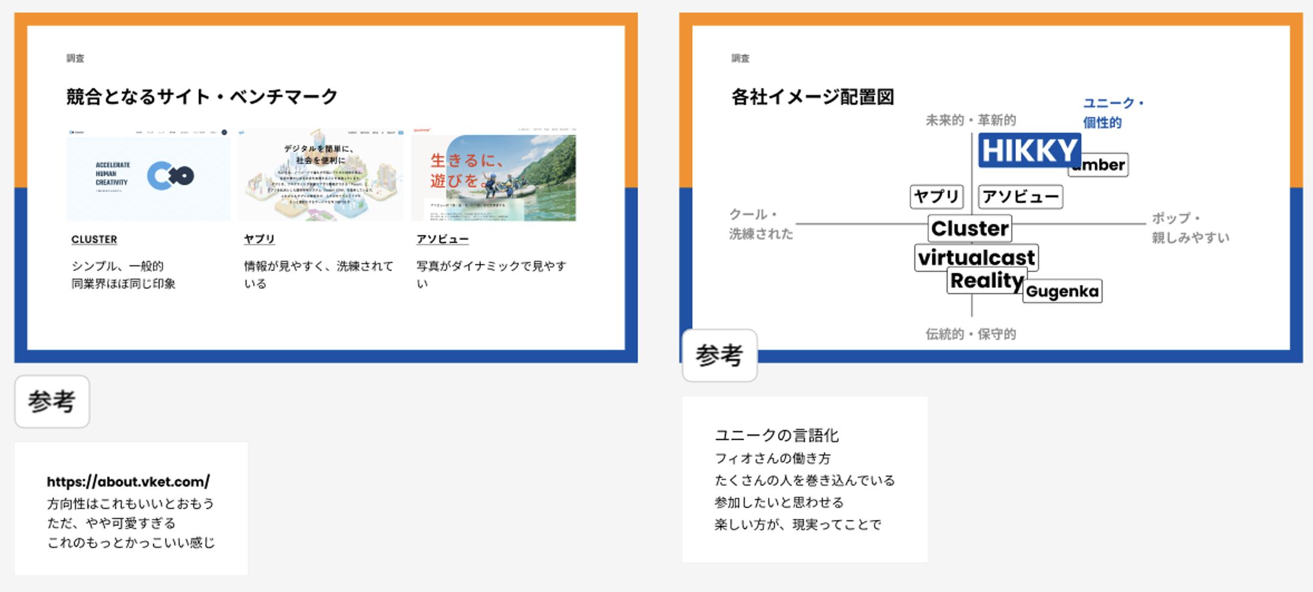Open the CLUSTER underlined link
Viewport: 1313px width, 592px height.
click(94, 239)
